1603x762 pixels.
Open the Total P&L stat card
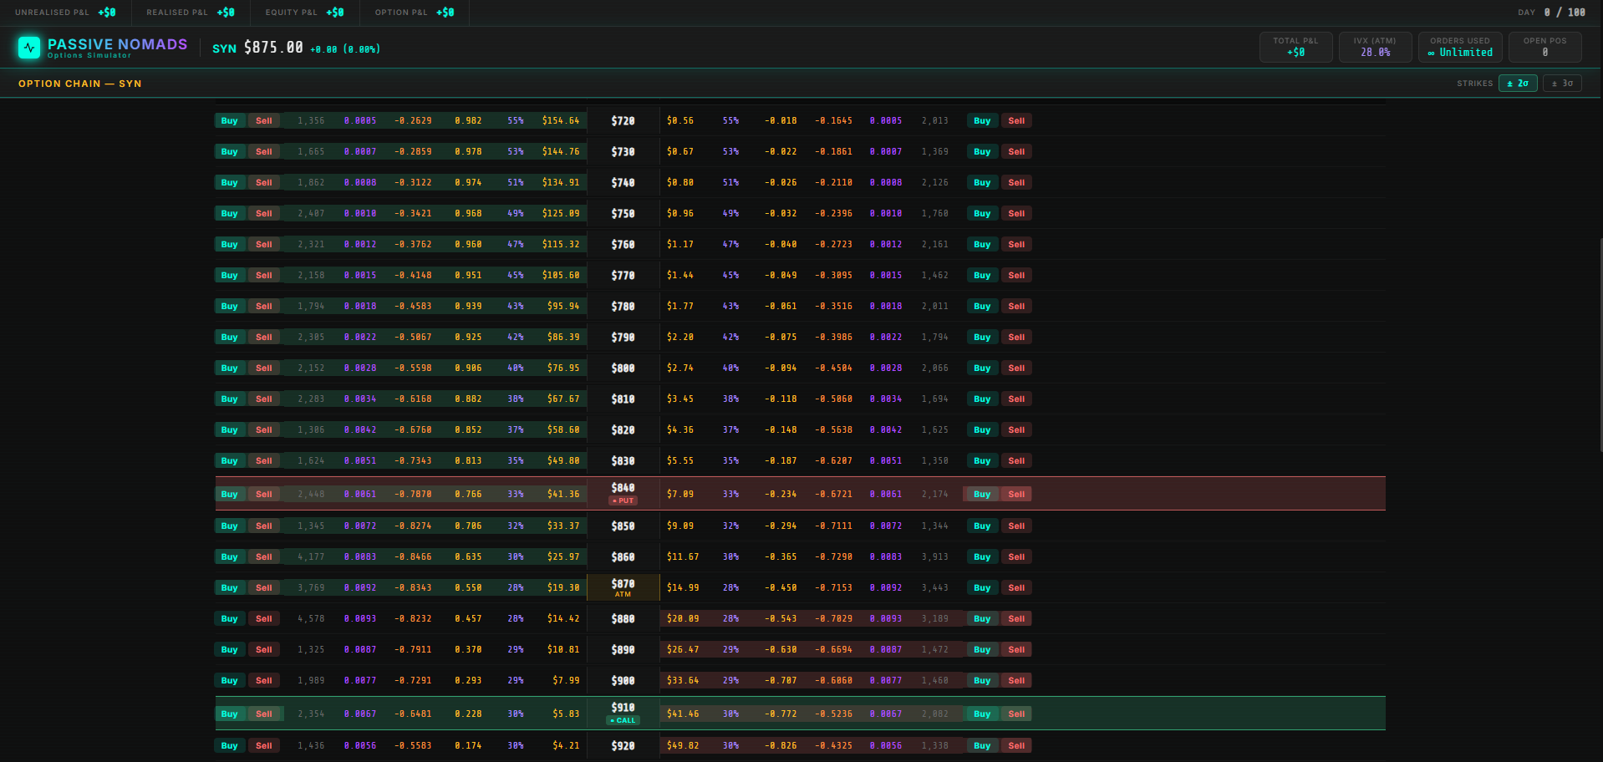pyautogui.click(x=1295, y=47)
